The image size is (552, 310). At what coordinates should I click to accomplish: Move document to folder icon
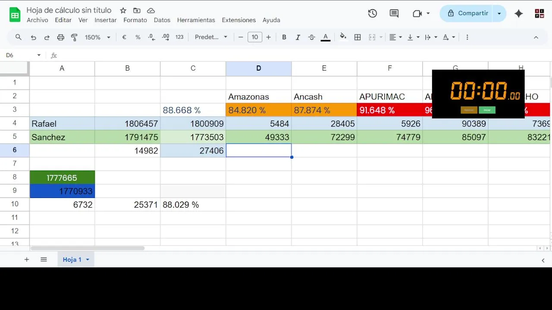137,10
